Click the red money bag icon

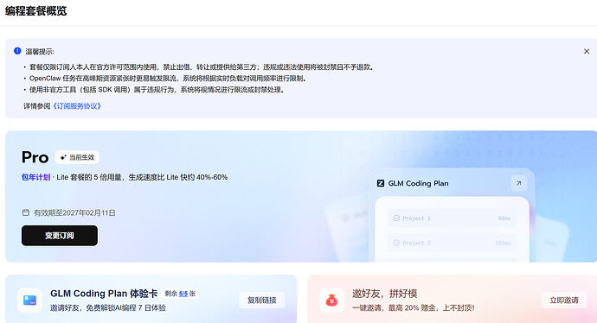tap(332, 301)
